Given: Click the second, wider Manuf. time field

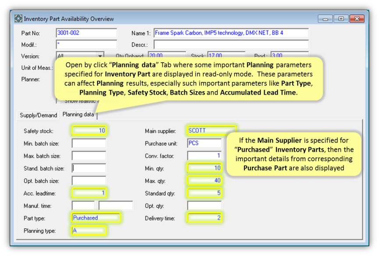Looking at the screenshot, I should 116,206.
